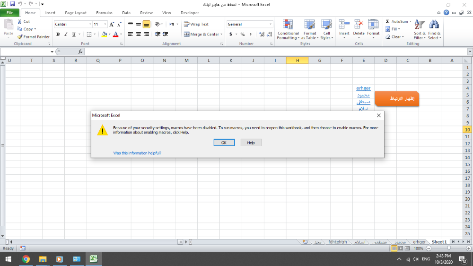473x266 pixels.
Task: Open Merge & Center dropdown arrow
Action: pyautogui.click(x=221, y=34)
